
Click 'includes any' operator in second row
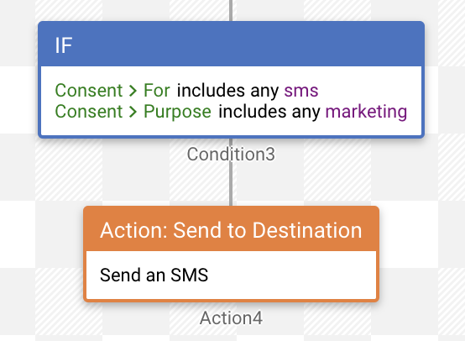(269, 112)
